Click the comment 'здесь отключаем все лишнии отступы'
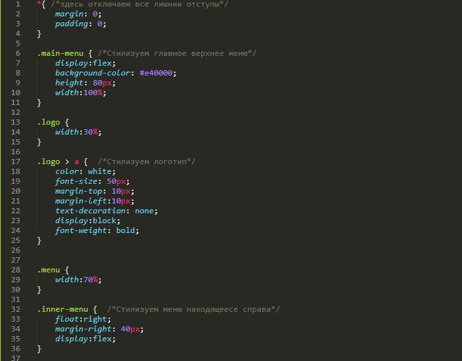 point(140,4)
